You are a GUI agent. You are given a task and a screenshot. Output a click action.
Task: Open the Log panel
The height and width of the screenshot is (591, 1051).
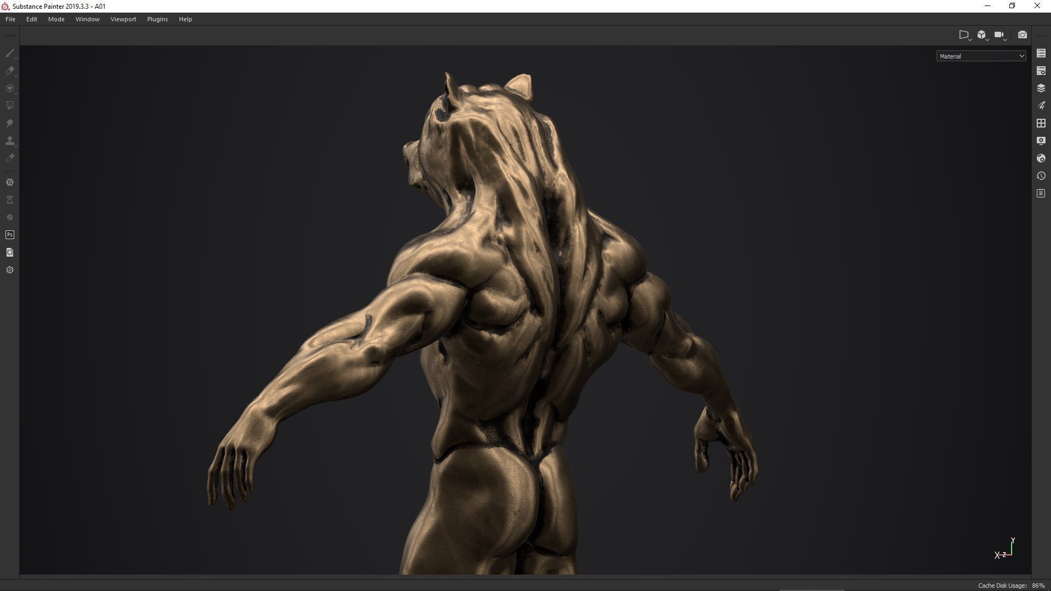coord(1041,193)
